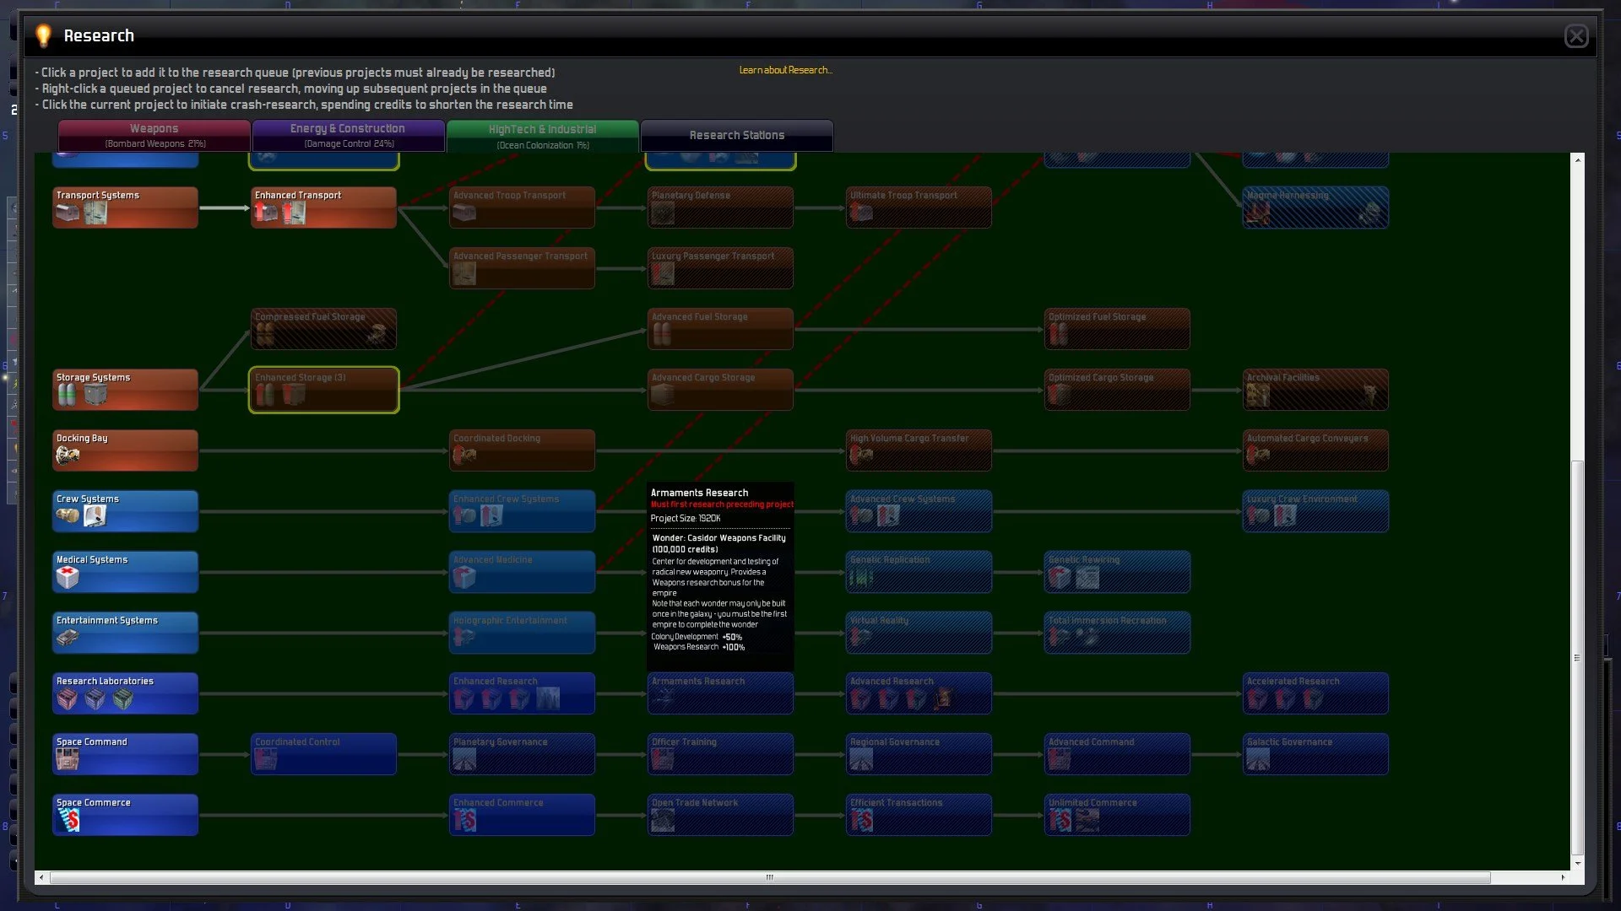Screen dimensions: 1621x911
Task: Click the horizontal scrollbar thumb
Action: pos(769,877)
